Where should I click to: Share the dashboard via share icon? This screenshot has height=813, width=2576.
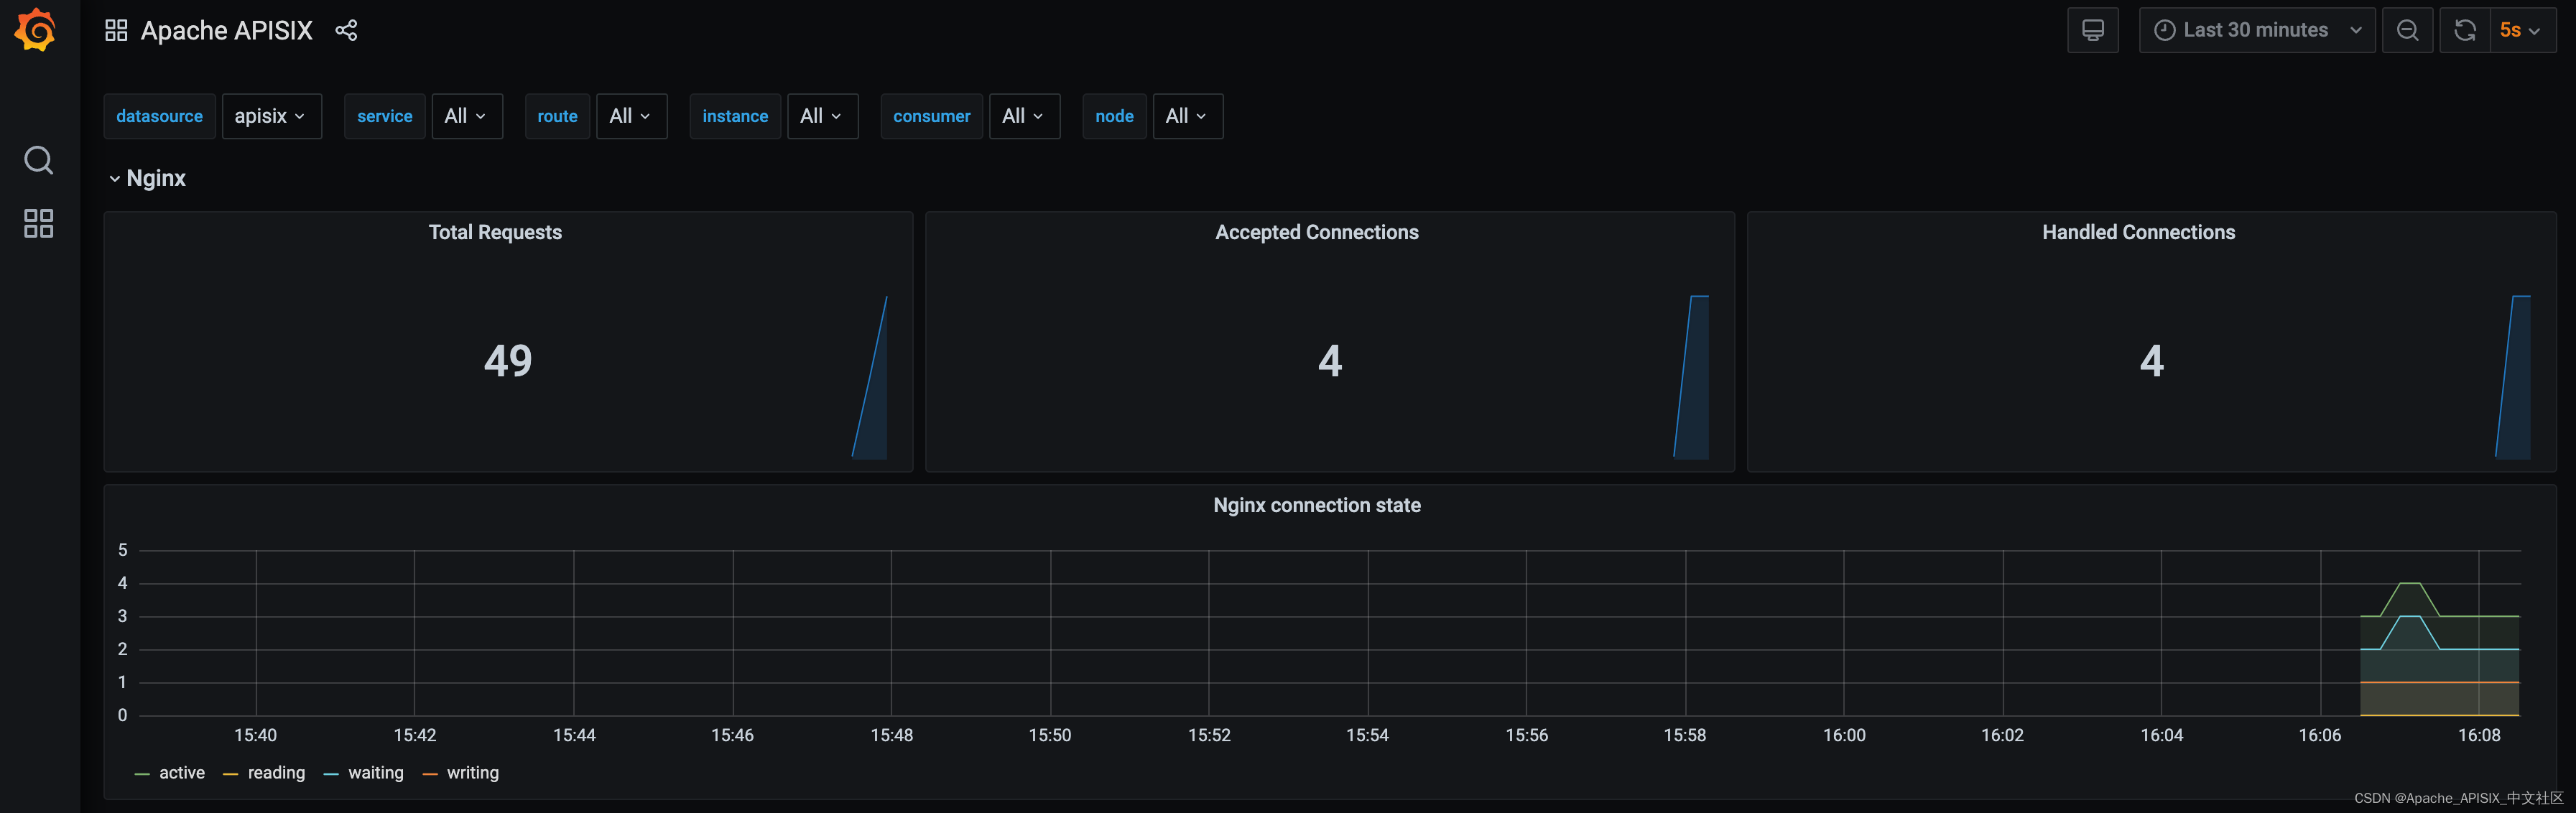(346, 30)
